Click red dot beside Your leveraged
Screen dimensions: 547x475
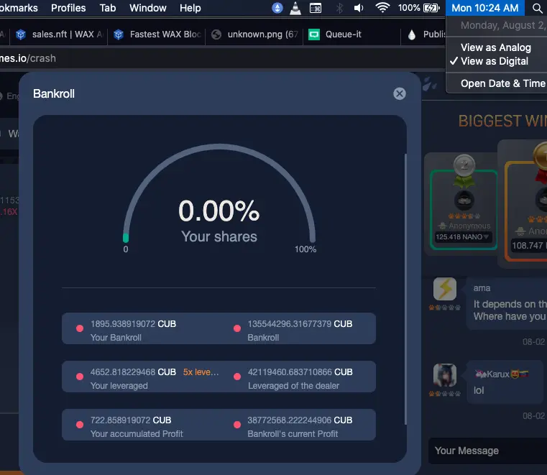click(80, 377)
